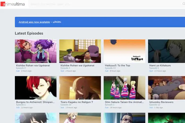Screen dimensions: 185x123
Task: Focus the anime search field
Action: (105, 4)
